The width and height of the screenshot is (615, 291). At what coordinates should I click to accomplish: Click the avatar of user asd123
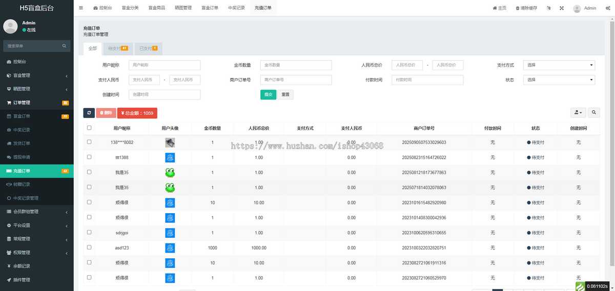tap(170, 248)
